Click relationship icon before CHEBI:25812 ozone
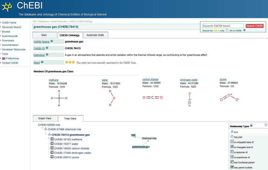 52,157
